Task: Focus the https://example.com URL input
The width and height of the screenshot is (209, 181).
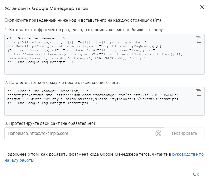Action: click(80, 133)
